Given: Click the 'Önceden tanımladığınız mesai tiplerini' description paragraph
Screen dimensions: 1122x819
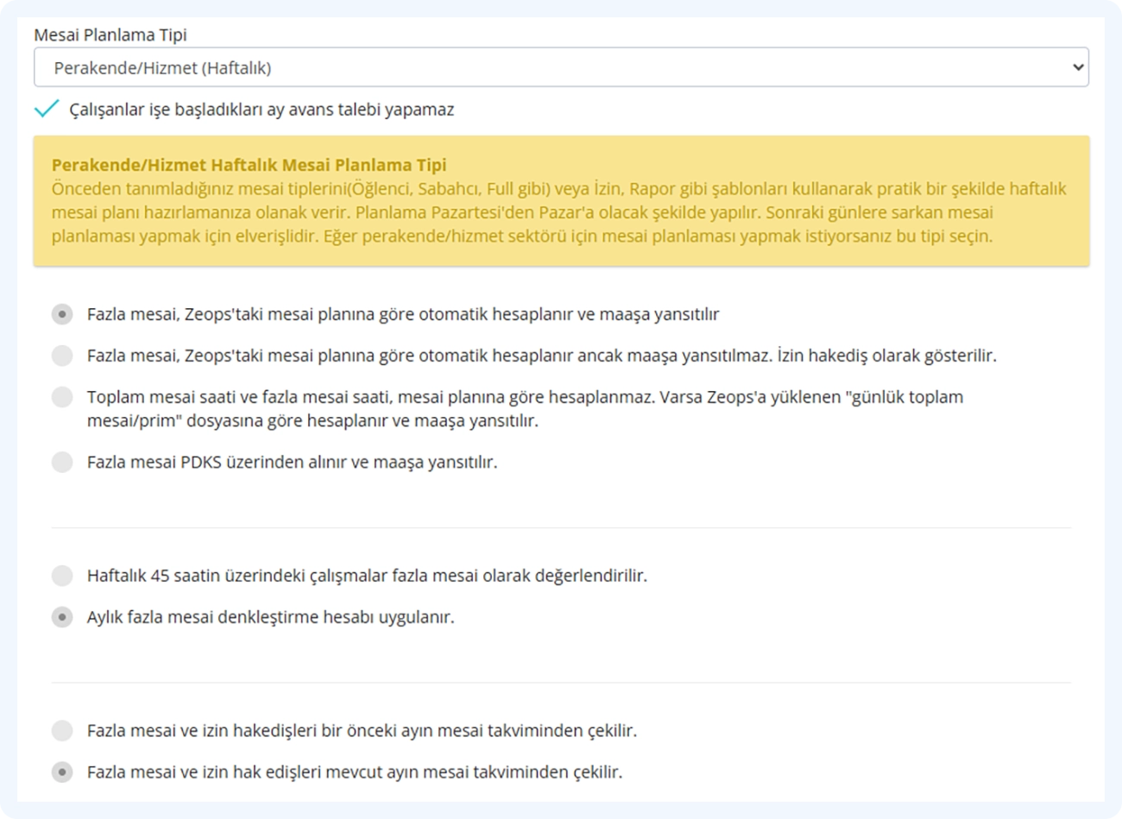Looking at the screenshot, I should coord(559,212).
